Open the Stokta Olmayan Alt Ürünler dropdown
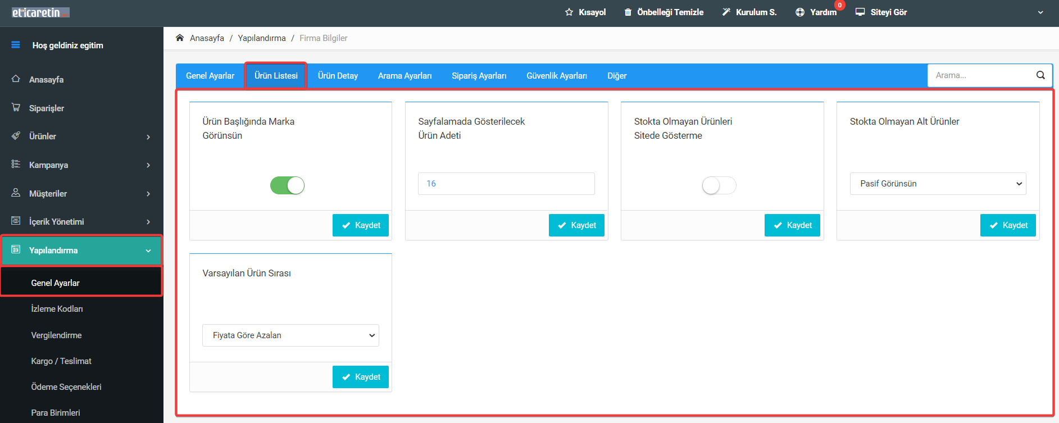The image size is (1059, 423). pos(938,184)
